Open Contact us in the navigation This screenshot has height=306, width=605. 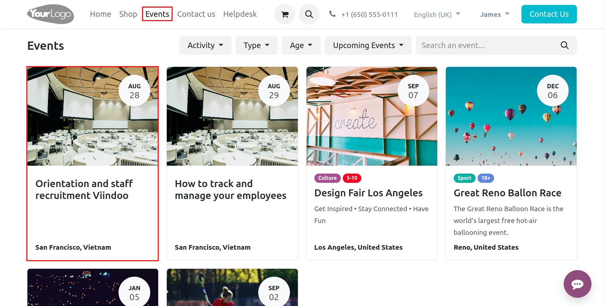(x=196, y=14)
